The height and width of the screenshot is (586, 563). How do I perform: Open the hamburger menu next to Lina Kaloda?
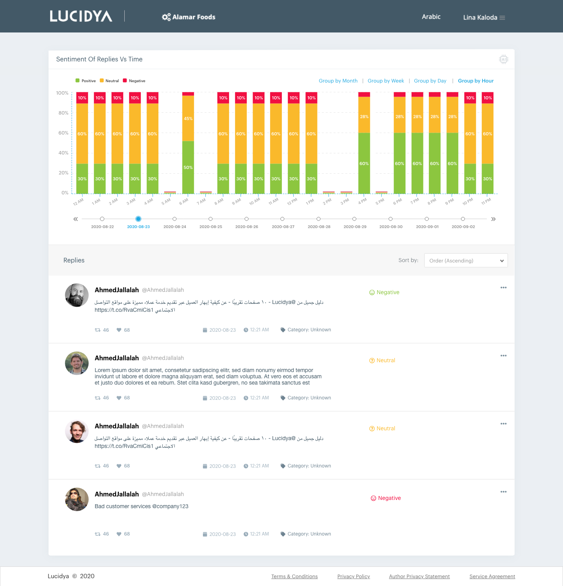(502, 17)
